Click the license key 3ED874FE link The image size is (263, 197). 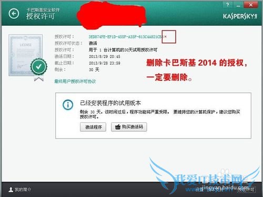point(126,37)
